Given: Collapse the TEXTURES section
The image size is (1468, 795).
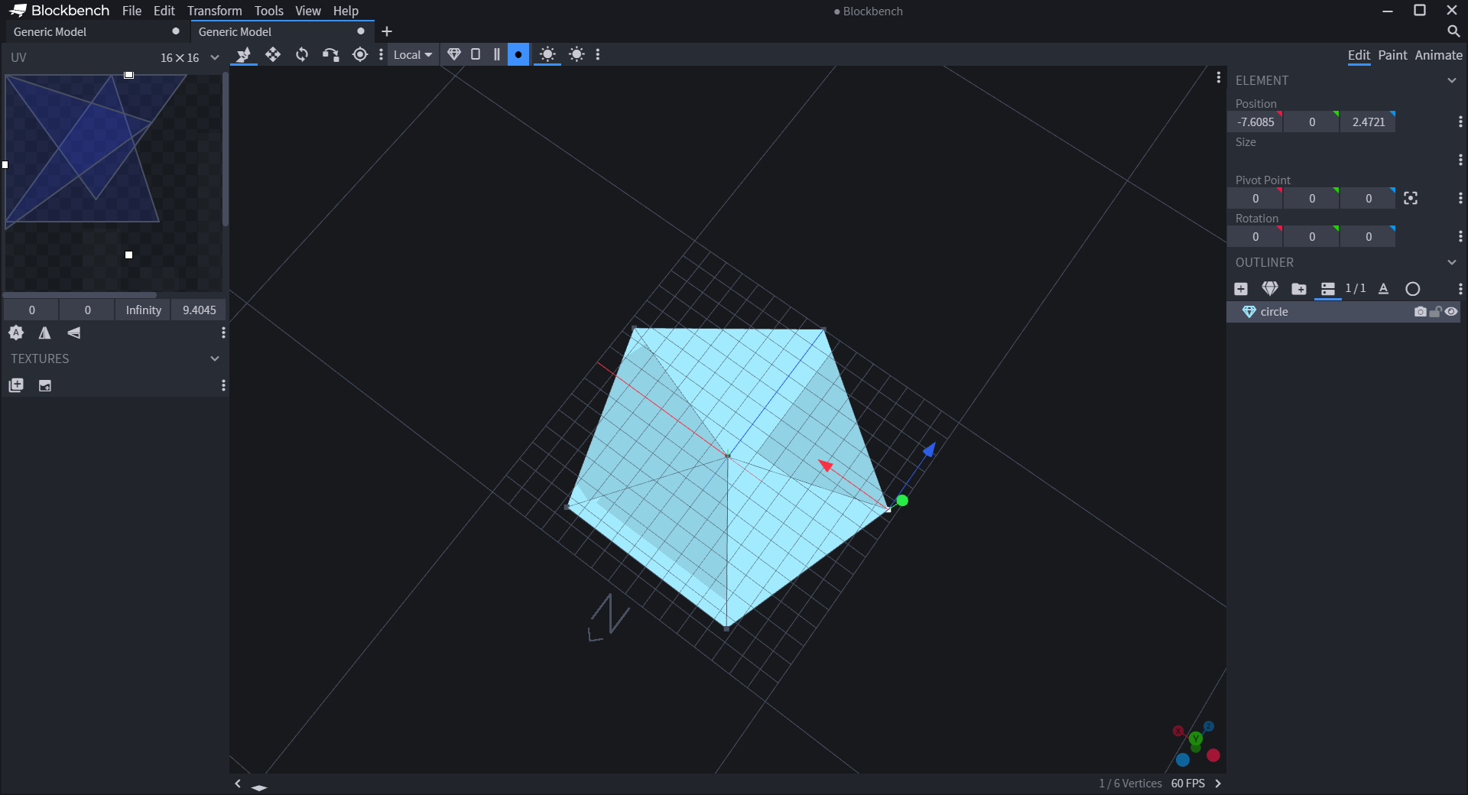Looking at the screenshot, I should [x=215, y=359].
